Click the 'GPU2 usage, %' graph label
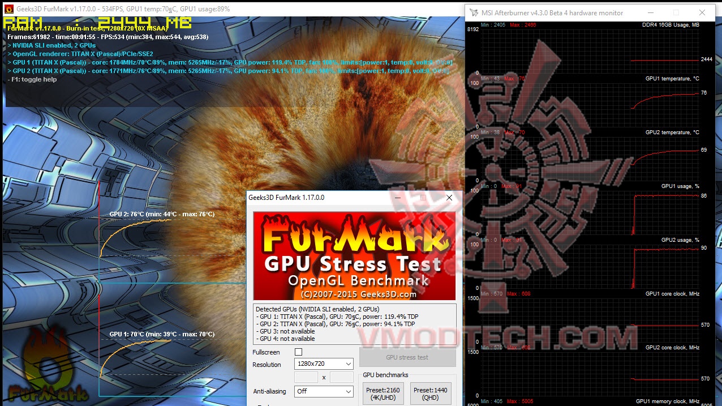The image size is (722, 406). [680, 240]
